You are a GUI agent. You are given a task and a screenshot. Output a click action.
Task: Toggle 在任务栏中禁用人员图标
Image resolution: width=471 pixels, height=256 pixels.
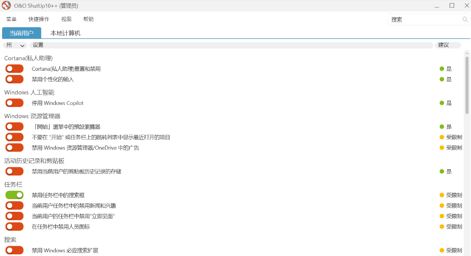[x=14, y=226]
